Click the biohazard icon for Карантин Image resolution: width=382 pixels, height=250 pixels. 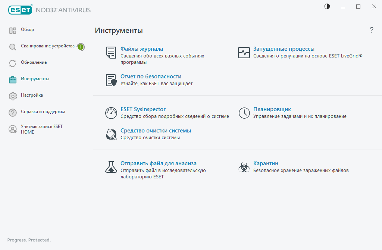(244, 167)
